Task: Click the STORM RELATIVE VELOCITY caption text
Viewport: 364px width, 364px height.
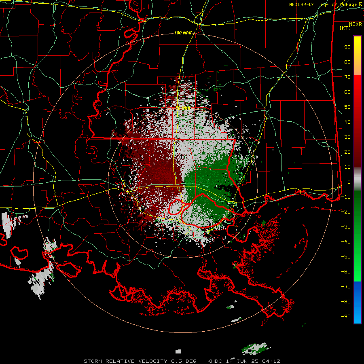Action: (x=125, y=361)
